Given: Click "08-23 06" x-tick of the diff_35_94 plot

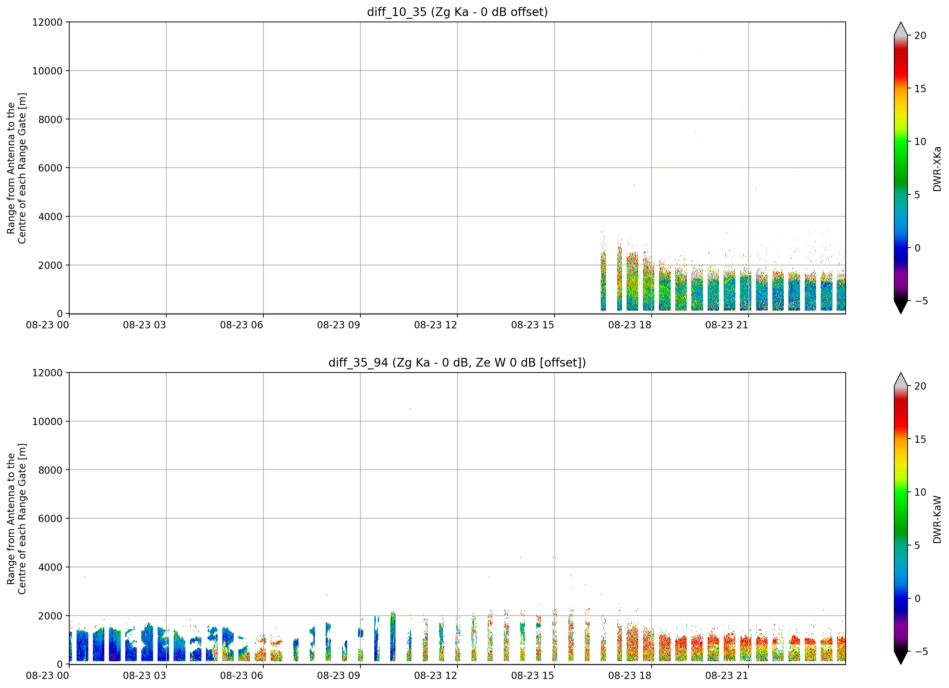Looking at the screenshot, I should [241, 676].
